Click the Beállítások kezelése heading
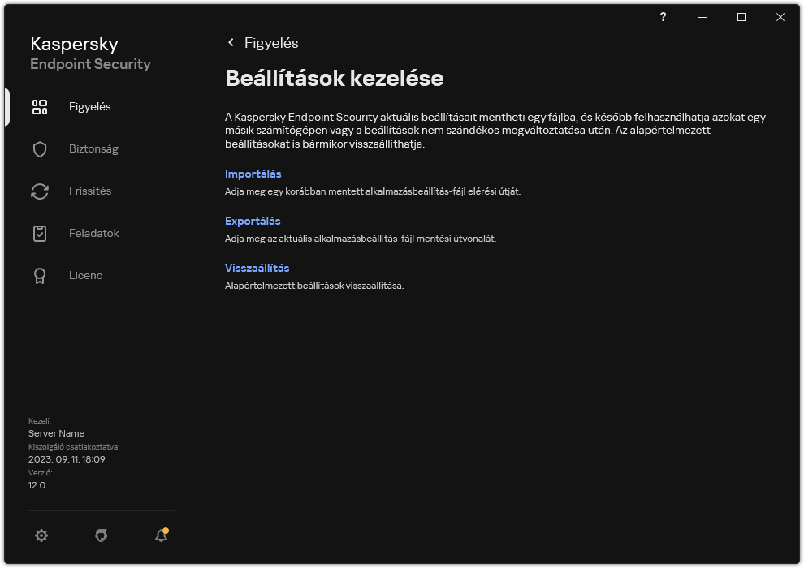 tap(335, 78)
